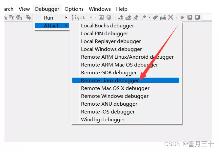Expand the string type dropdown arrow

point(149,17)
